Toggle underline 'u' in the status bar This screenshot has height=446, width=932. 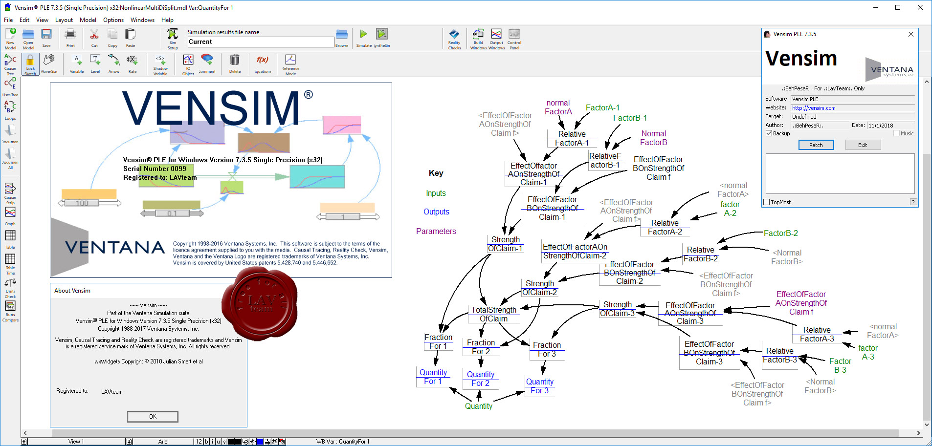219,442
